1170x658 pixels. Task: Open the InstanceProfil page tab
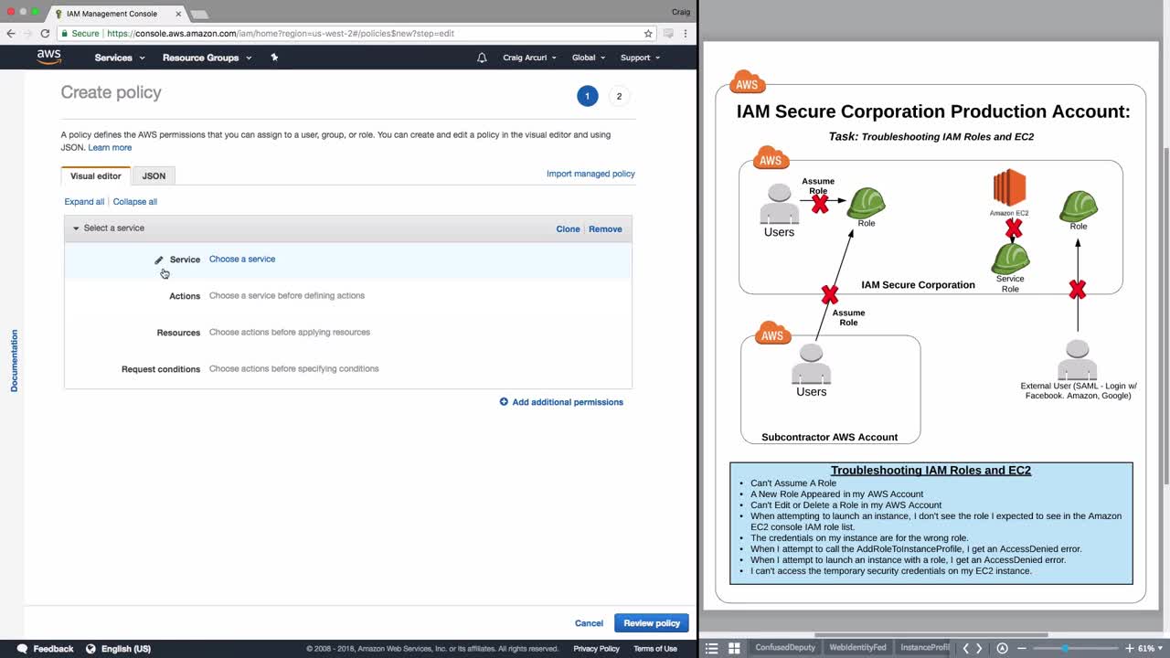[924, 648]
